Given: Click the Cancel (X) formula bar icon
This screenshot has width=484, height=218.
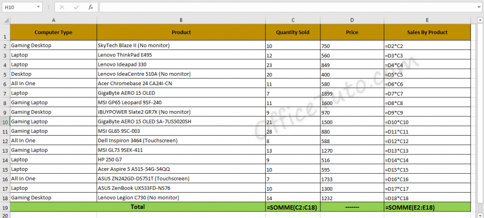Looking at the screenshot, I should (x=63, y=8).
